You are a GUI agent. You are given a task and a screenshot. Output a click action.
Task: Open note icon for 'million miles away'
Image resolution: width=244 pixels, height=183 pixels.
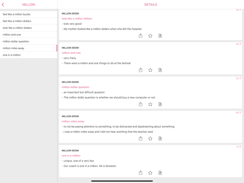point(160,138)
